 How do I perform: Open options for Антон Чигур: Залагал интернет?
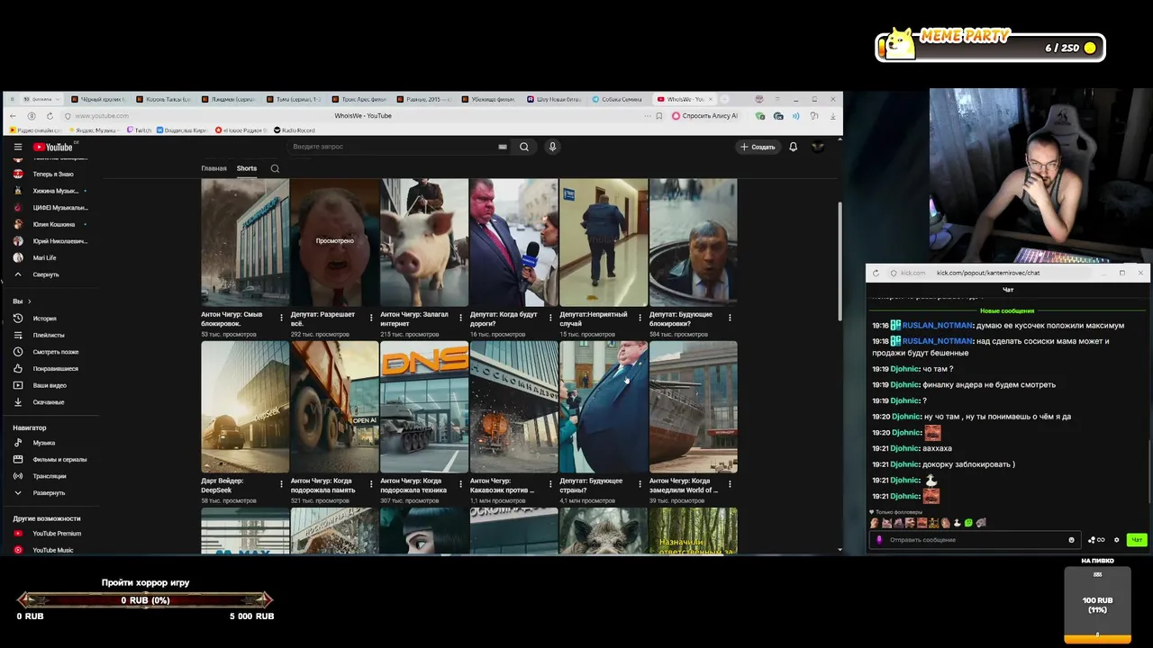(460, 318)
